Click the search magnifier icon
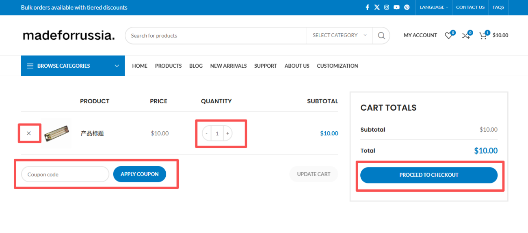 (381, 36)
